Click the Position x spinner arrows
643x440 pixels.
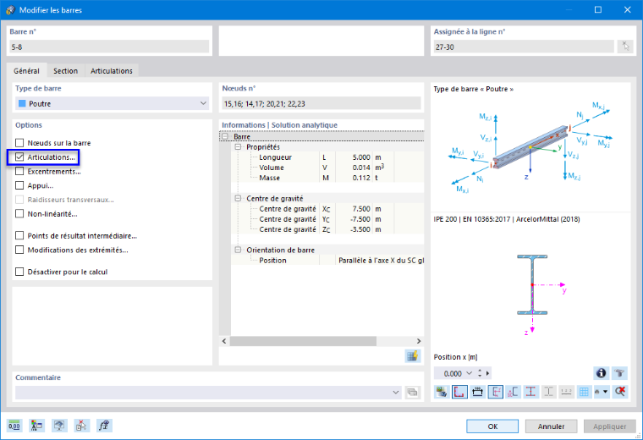[x=480, y=373]
